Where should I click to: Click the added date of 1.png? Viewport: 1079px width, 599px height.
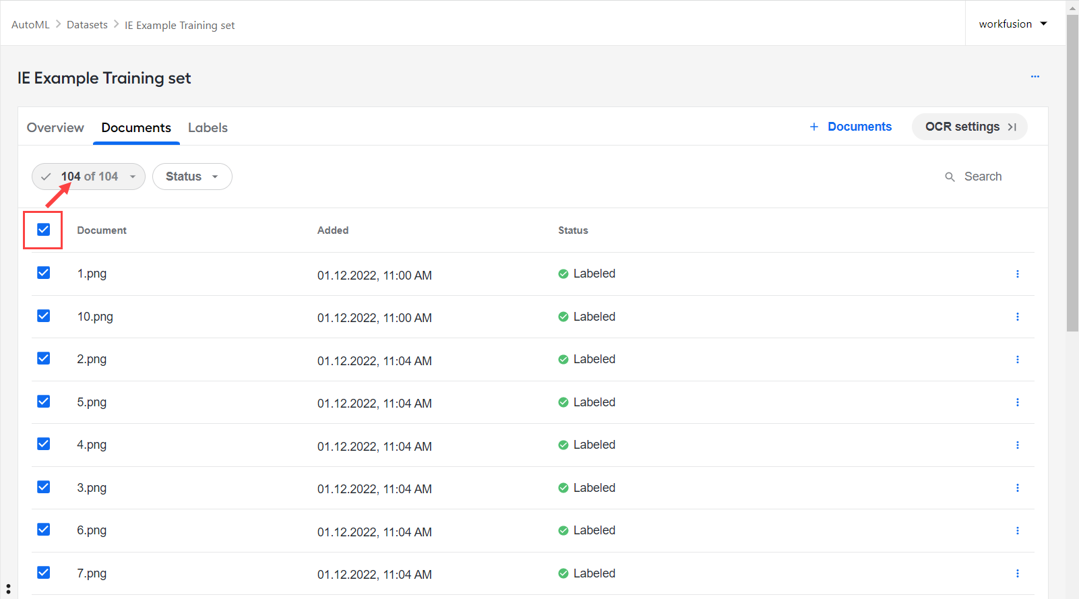[375, 276]
